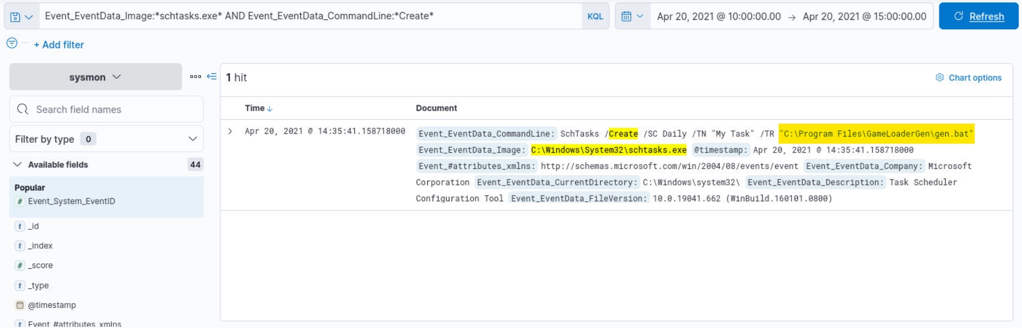Click the start date Apr 20 10:00
This screenshot has height=328, width=1022.
718,17
